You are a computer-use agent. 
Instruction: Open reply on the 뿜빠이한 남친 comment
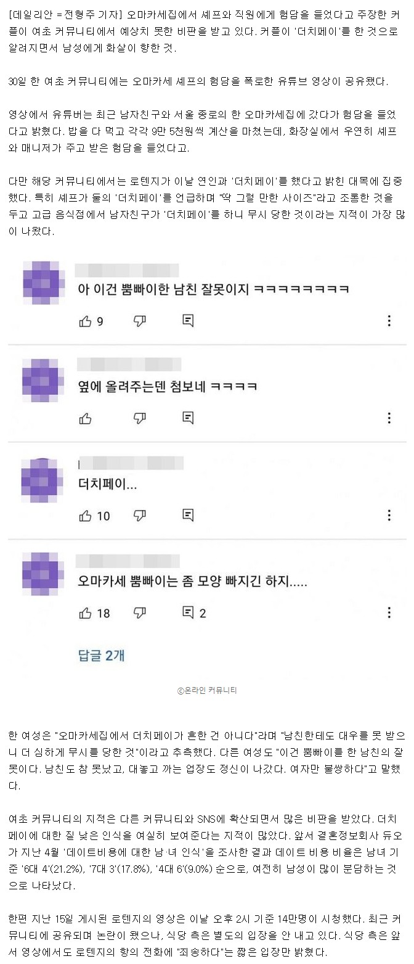click(x=189, y=321)
